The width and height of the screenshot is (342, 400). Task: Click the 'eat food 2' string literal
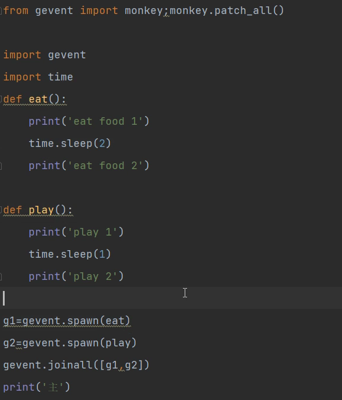coord(105,166)
